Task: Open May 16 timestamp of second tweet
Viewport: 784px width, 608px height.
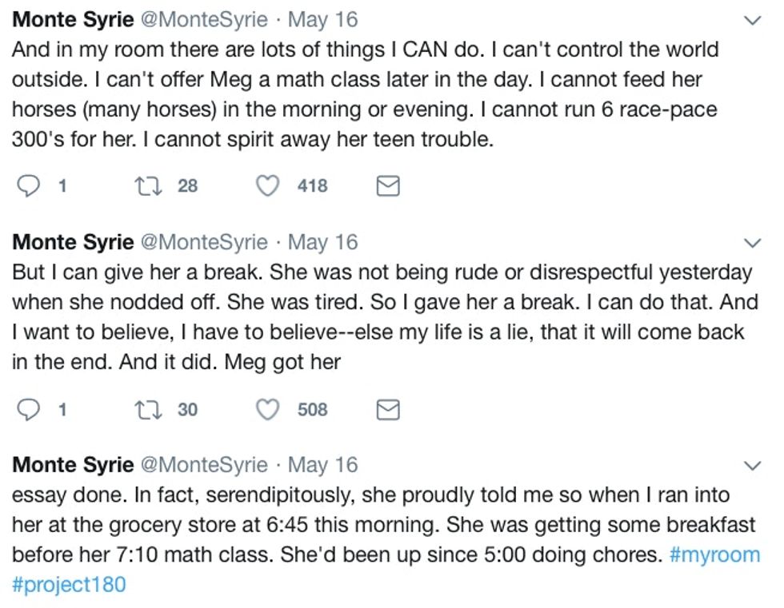Action: coord(323,241)
